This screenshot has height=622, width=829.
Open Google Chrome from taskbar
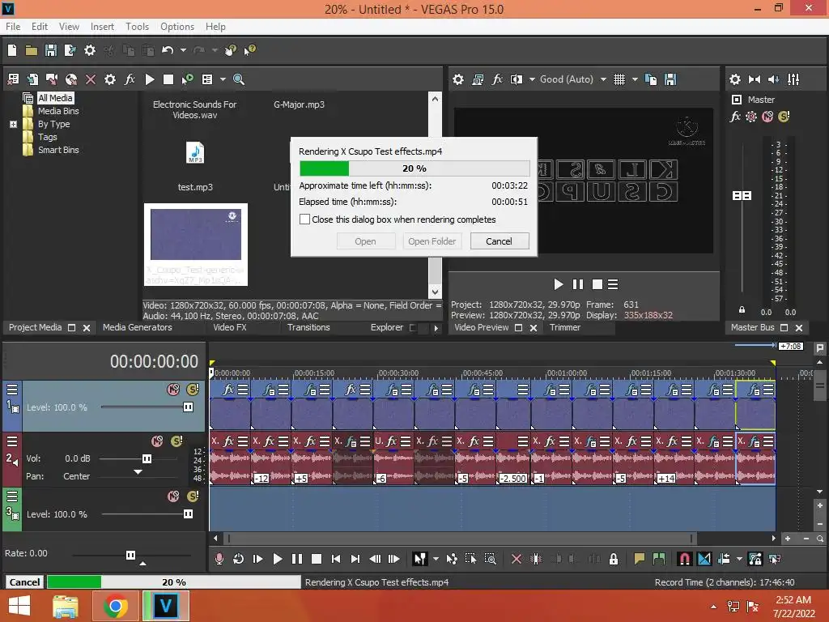pos(115,606)
